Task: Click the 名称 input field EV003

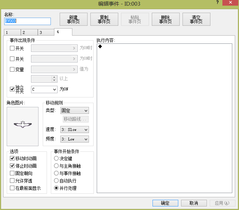Action: (x=28, y=21)
